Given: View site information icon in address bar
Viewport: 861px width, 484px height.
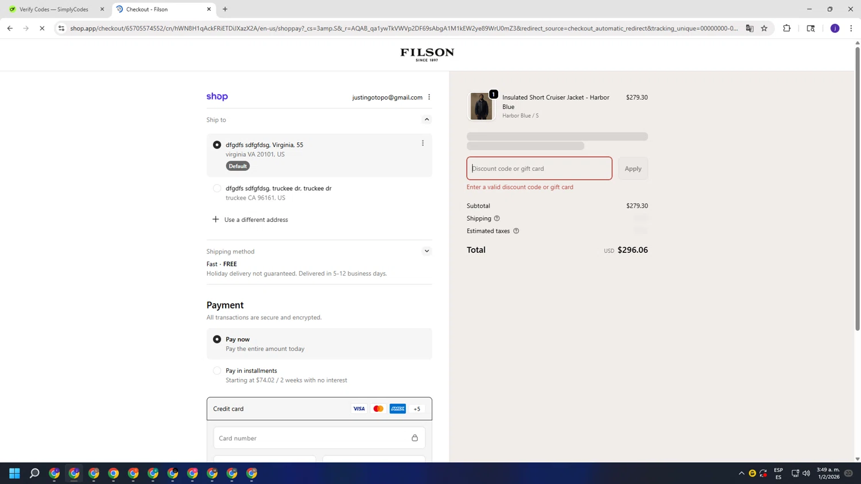Looking at the screenshot, I should [61, 28].
